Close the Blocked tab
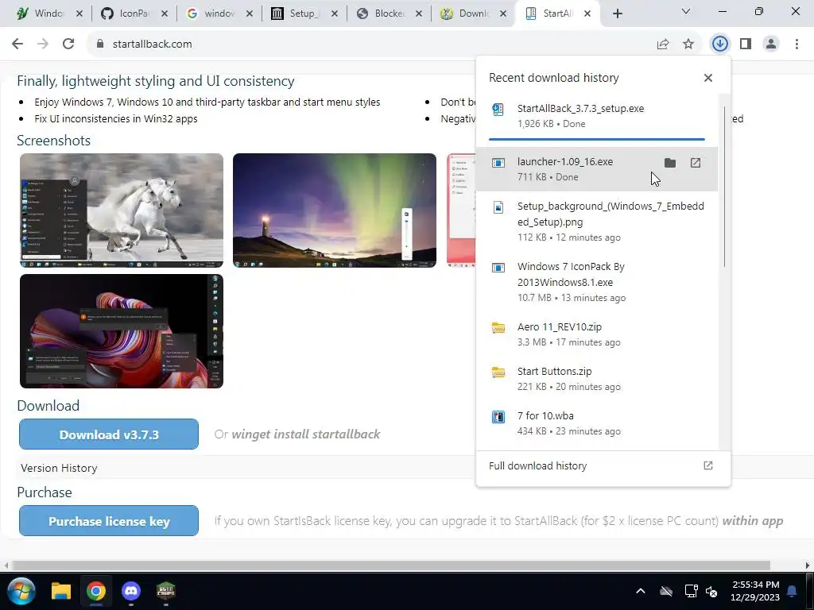Screen dimensions: 814x610 click(x=419, y=14)
